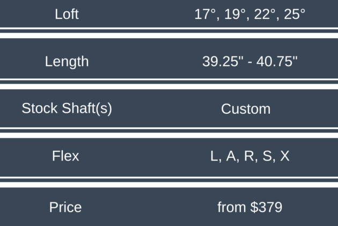The width and height of the screenshot is (338, 226).
Task: Choose the A flex option
Action: [231, 156]
